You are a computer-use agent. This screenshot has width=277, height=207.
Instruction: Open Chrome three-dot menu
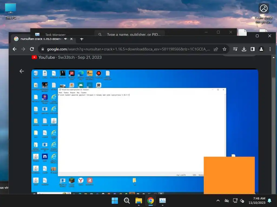point(270,49)
